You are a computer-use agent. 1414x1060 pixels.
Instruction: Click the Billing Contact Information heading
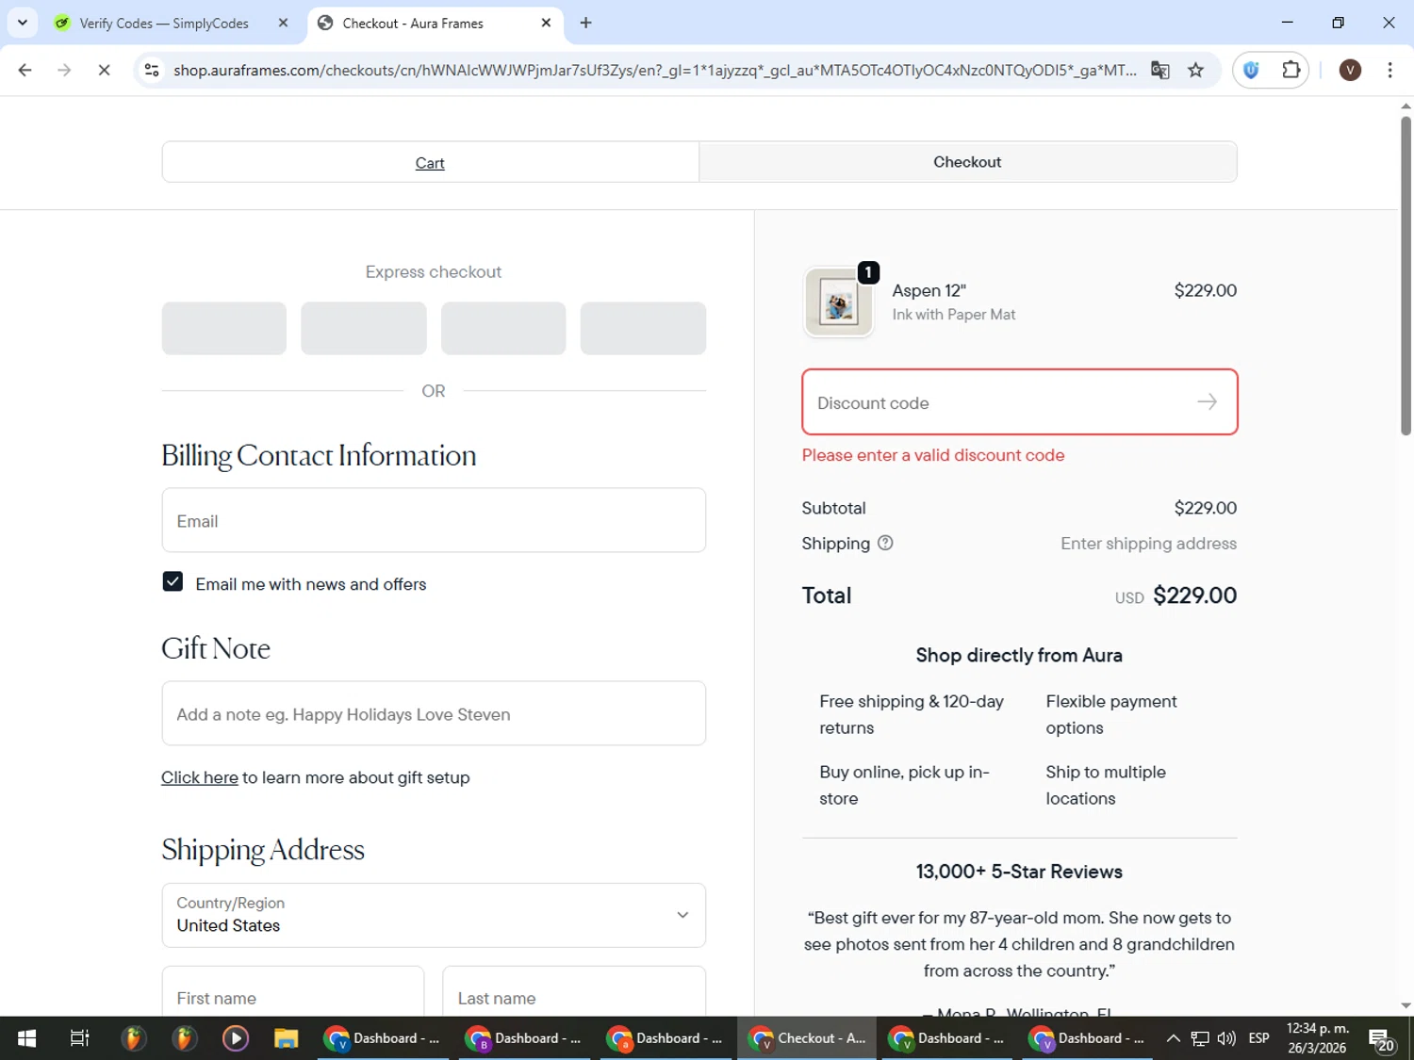click(x=319, y=455)
